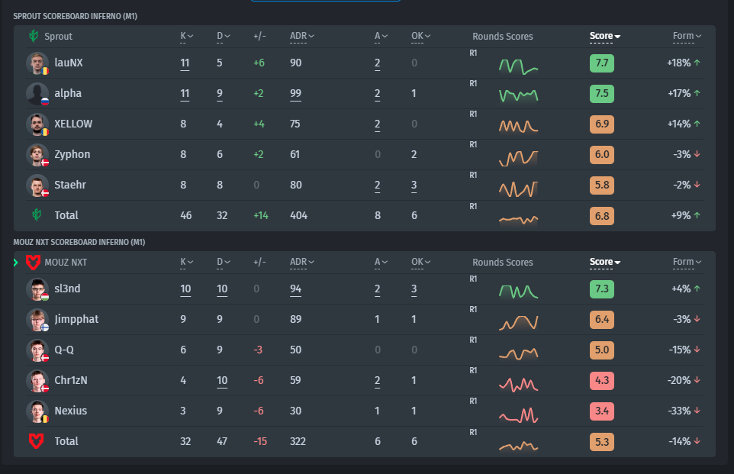Open Staehr player profile link

(70, 185)
